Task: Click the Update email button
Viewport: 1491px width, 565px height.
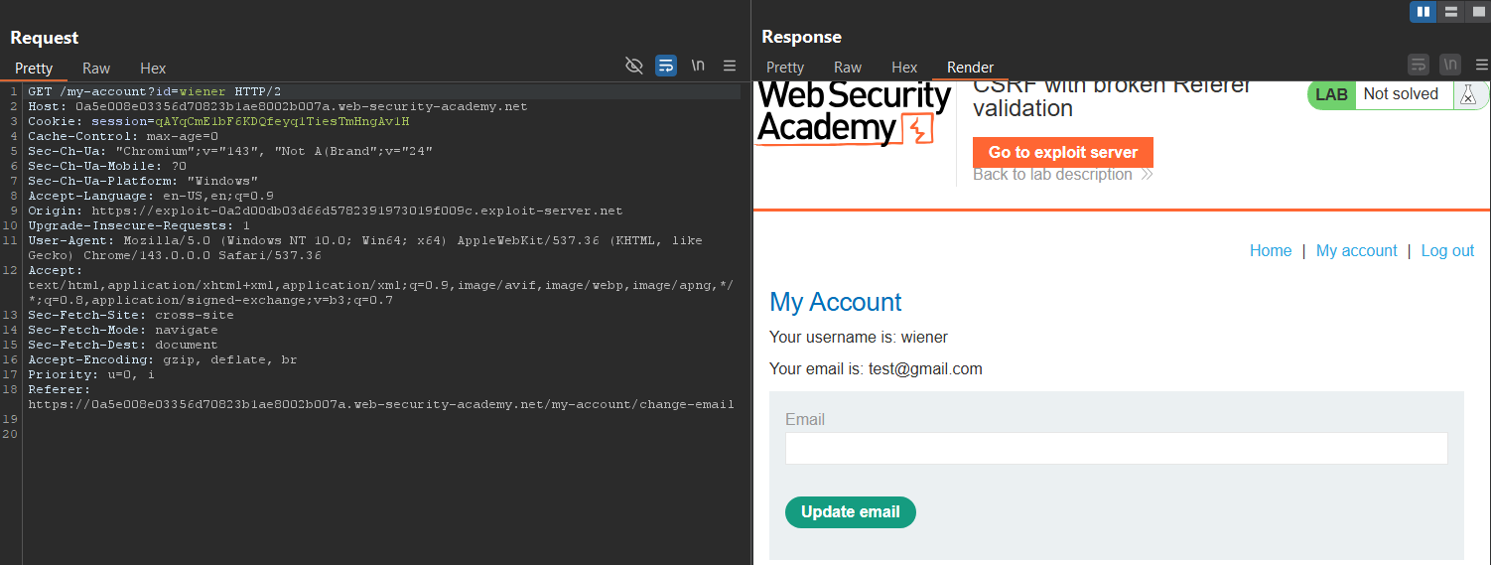Action: (851, 512)
